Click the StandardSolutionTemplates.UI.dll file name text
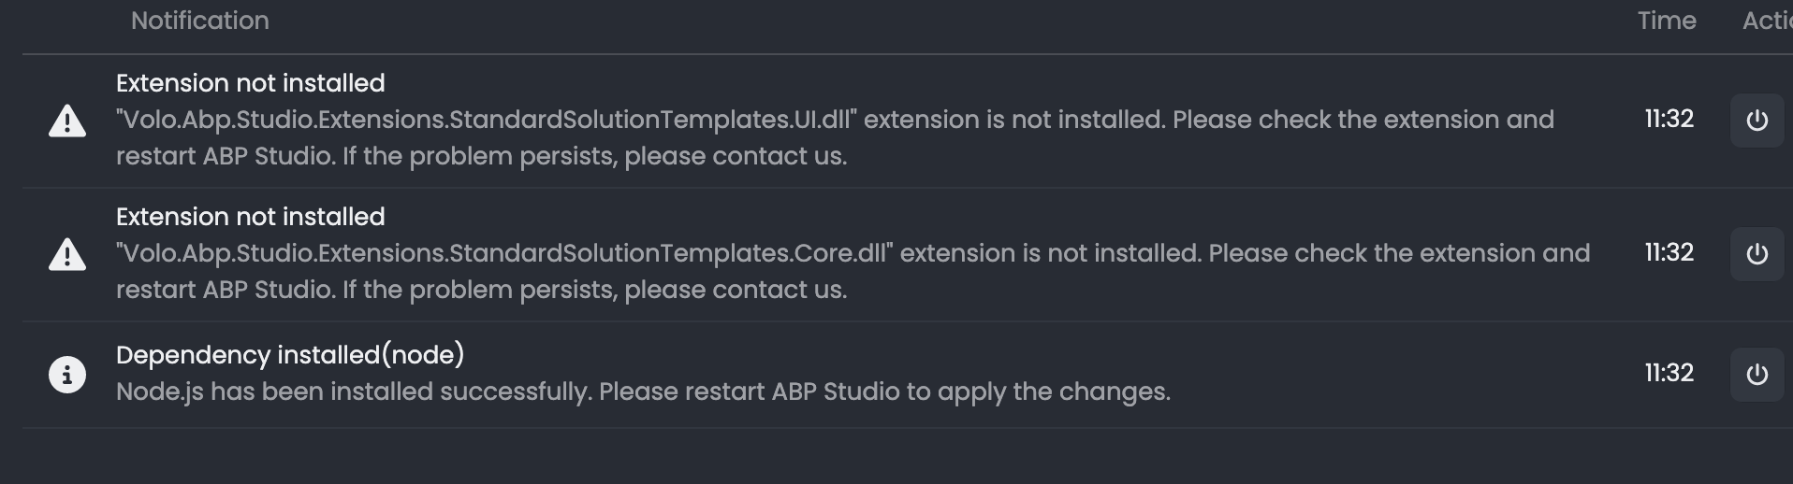 (x=487, y=120)
